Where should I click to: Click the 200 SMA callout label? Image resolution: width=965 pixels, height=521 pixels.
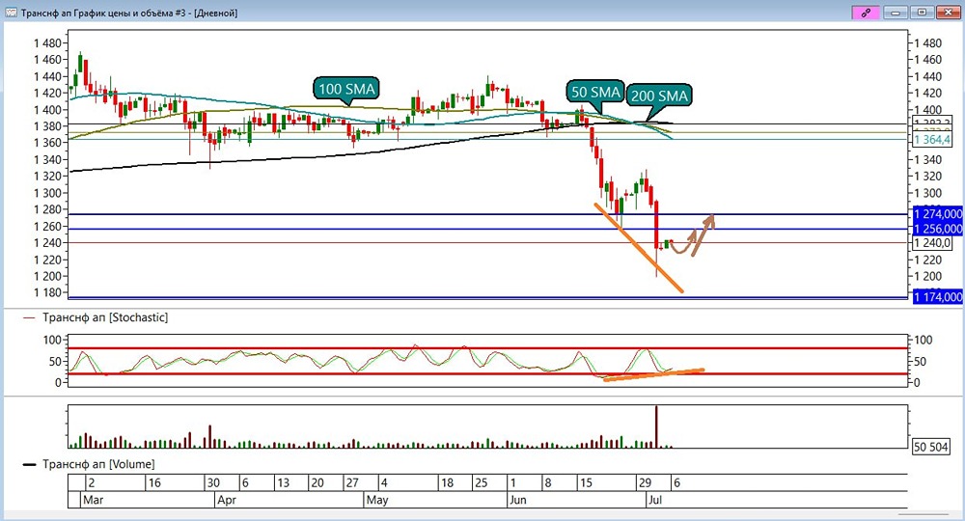click(658, 96)
